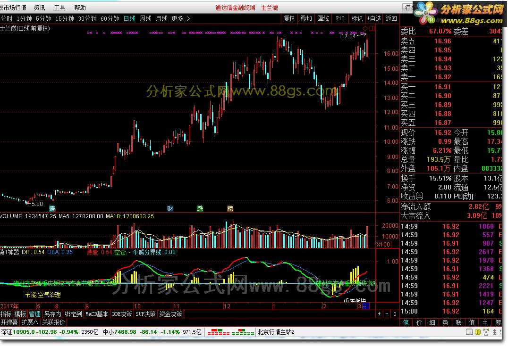This screenshot has height=346, width=508.
Task: Select the MACD基本 template
Action: (97, 314)
